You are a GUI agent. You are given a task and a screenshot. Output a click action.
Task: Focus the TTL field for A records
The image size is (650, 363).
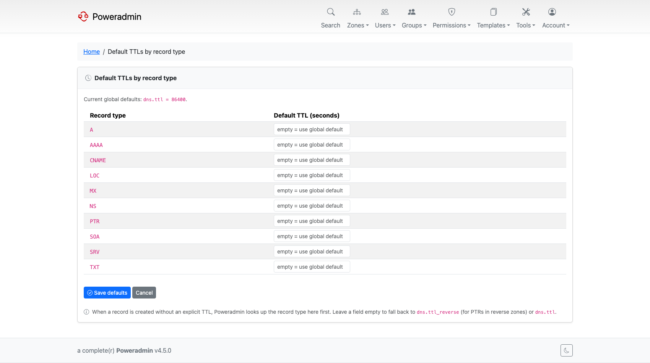coord(312,129)
